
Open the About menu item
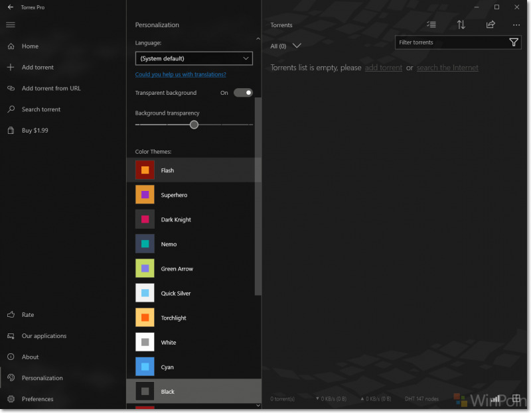[x=30, y=357]
